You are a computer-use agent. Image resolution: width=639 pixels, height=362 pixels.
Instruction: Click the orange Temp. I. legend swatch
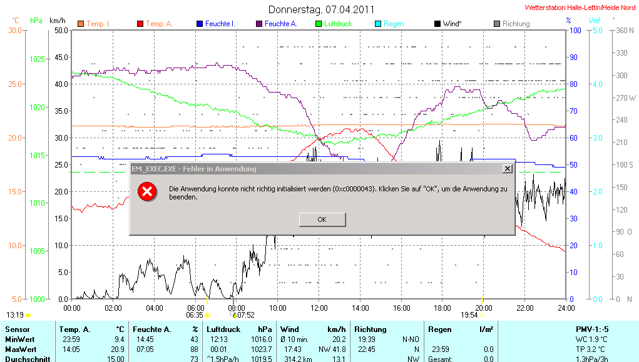click(x=80, y=24)
